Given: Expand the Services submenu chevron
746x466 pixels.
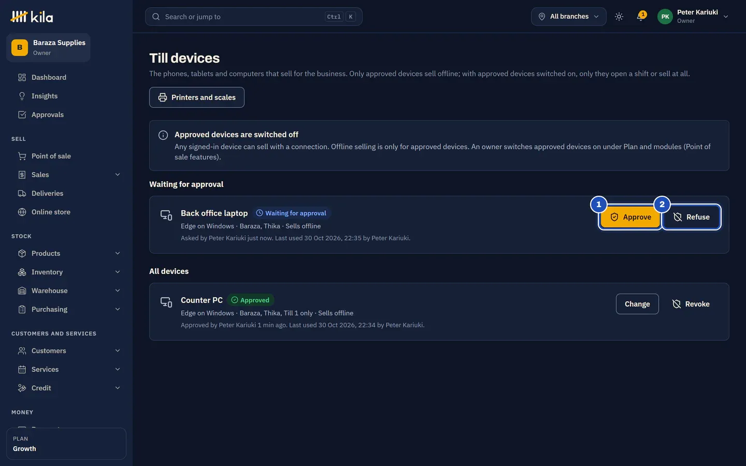Looking at the screenshot, I should tap(118, 369).
